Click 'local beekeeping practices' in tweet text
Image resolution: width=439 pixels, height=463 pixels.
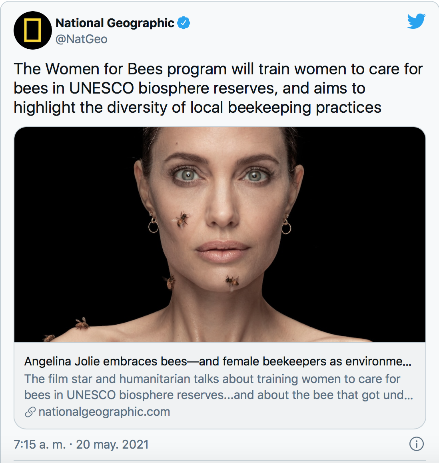point(286,108)
